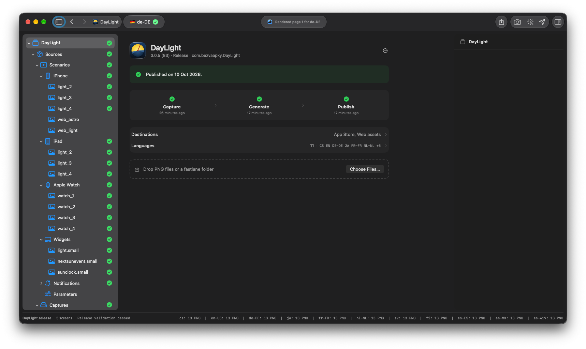Click the green check beside nextsunevent.small
The width and height of the screenshot is (586, 349).
(x=109, y=261)
